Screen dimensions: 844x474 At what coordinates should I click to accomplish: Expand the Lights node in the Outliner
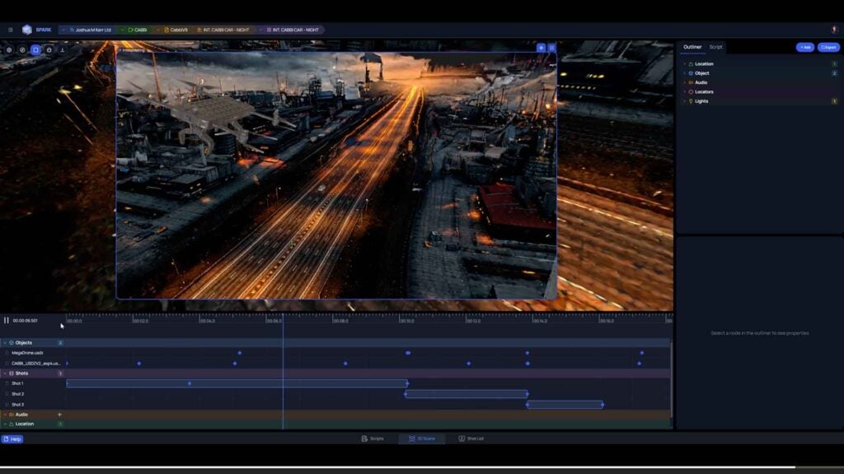[x=685, y=101]
